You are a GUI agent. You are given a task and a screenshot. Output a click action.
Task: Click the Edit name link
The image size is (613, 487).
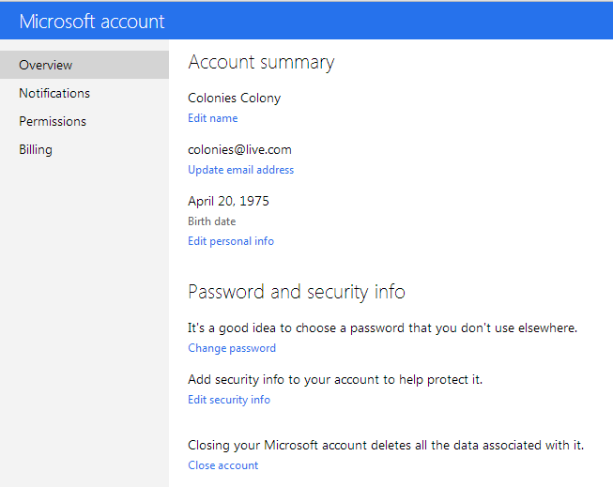pos(213,118)
